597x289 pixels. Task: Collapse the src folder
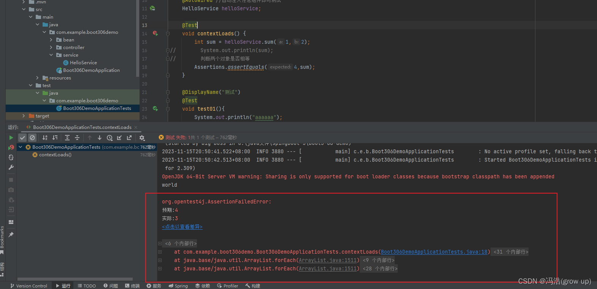pos(24,10)
